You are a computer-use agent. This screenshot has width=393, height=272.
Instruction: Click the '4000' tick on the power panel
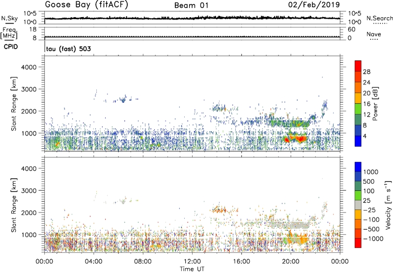click(x=29, y=67)
